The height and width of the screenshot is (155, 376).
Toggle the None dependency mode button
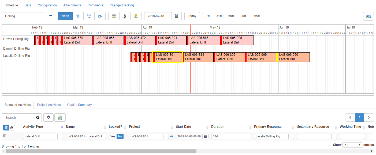(x=65, y=16)
